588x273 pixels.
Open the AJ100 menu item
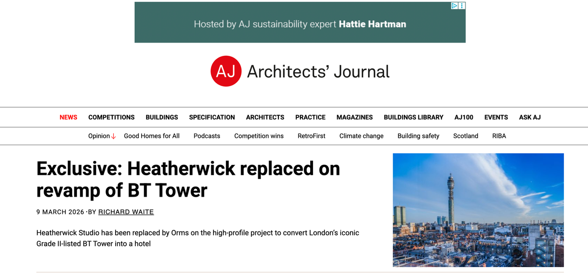[464, 117]
